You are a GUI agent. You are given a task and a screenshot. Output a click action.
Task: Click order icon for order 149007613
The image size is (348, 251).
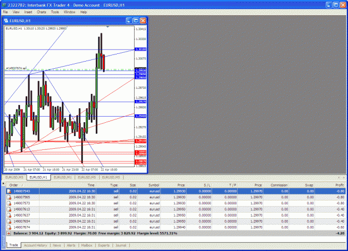pos(9,209)
